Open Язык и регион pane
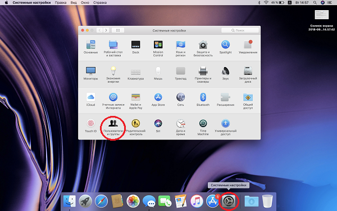Viewport: 337px width, 211px height. click(180, 48)
